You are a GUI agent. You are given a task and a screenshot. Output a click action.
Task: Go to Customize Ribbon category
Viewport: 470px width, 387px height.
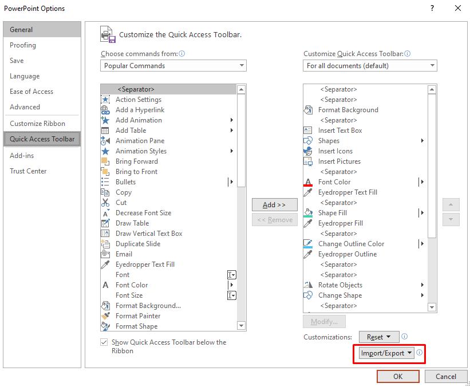42,124
